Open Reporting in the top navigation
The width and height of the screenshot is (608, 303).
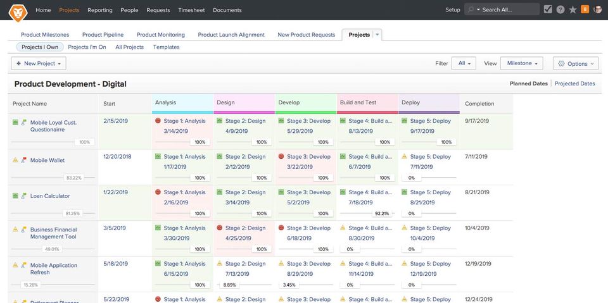point(99,10)
